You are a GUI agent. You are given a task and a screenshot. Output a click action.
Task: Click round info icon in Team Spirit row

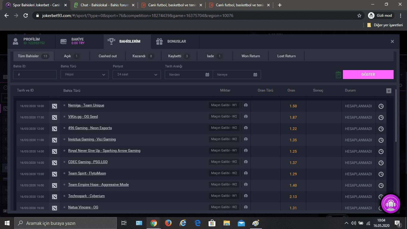(246, 173)
